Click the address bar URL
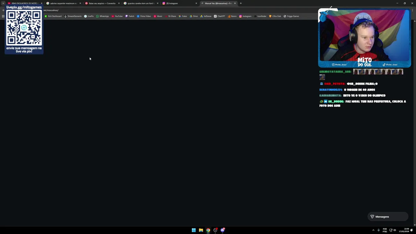416x234 pixels. coord(51,10)
